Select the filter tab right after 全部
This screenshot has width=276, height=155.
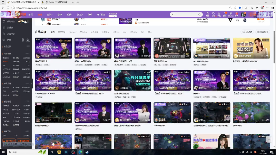coord(62,32)
